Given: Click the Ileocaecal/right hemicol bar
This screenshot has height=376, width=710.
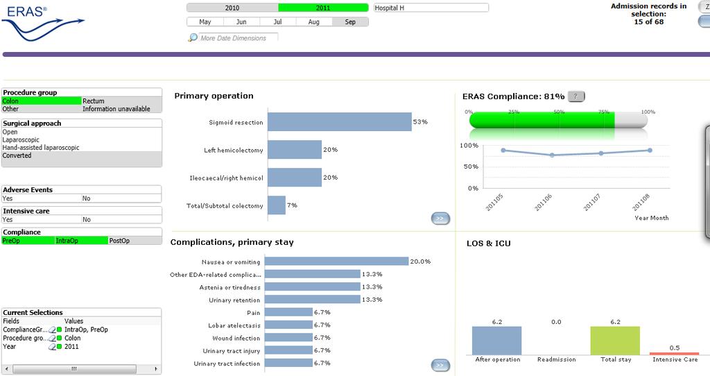Looking at the screenshot, I should tap(295, 178).
